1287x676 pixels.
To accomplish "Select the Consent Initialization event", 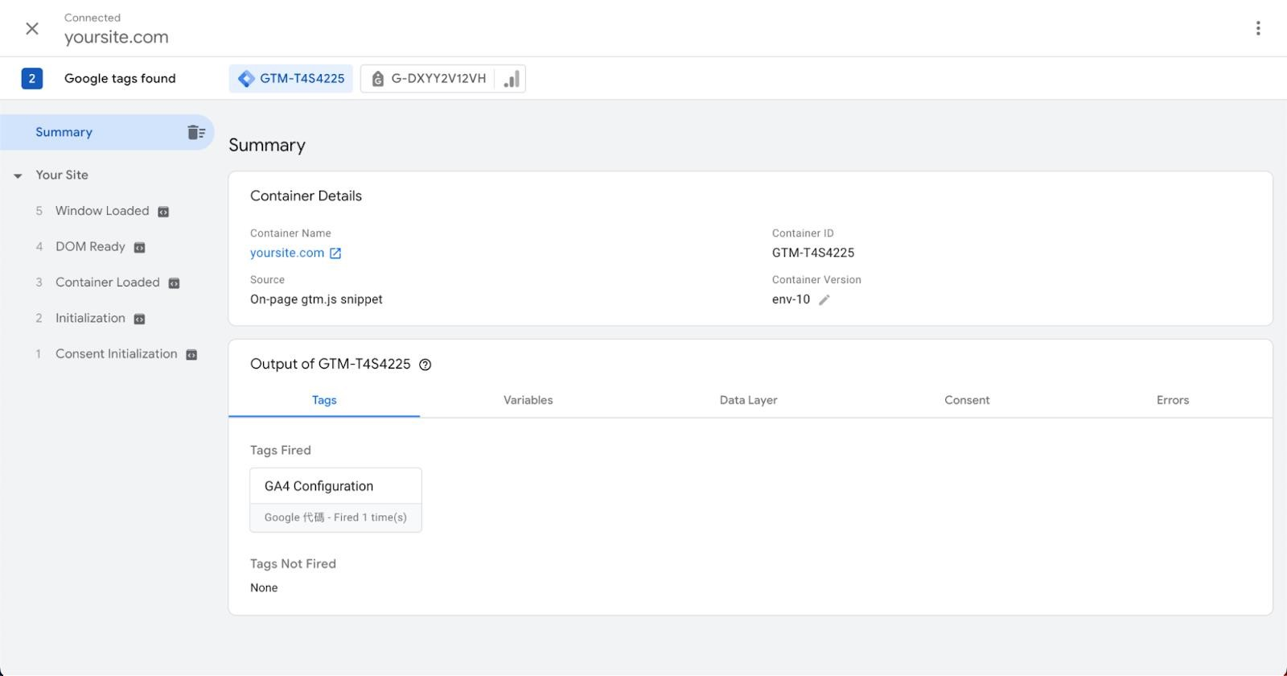I will 116,353.
